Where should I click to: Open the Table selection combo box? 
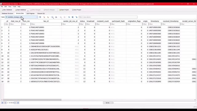point(22,17)
